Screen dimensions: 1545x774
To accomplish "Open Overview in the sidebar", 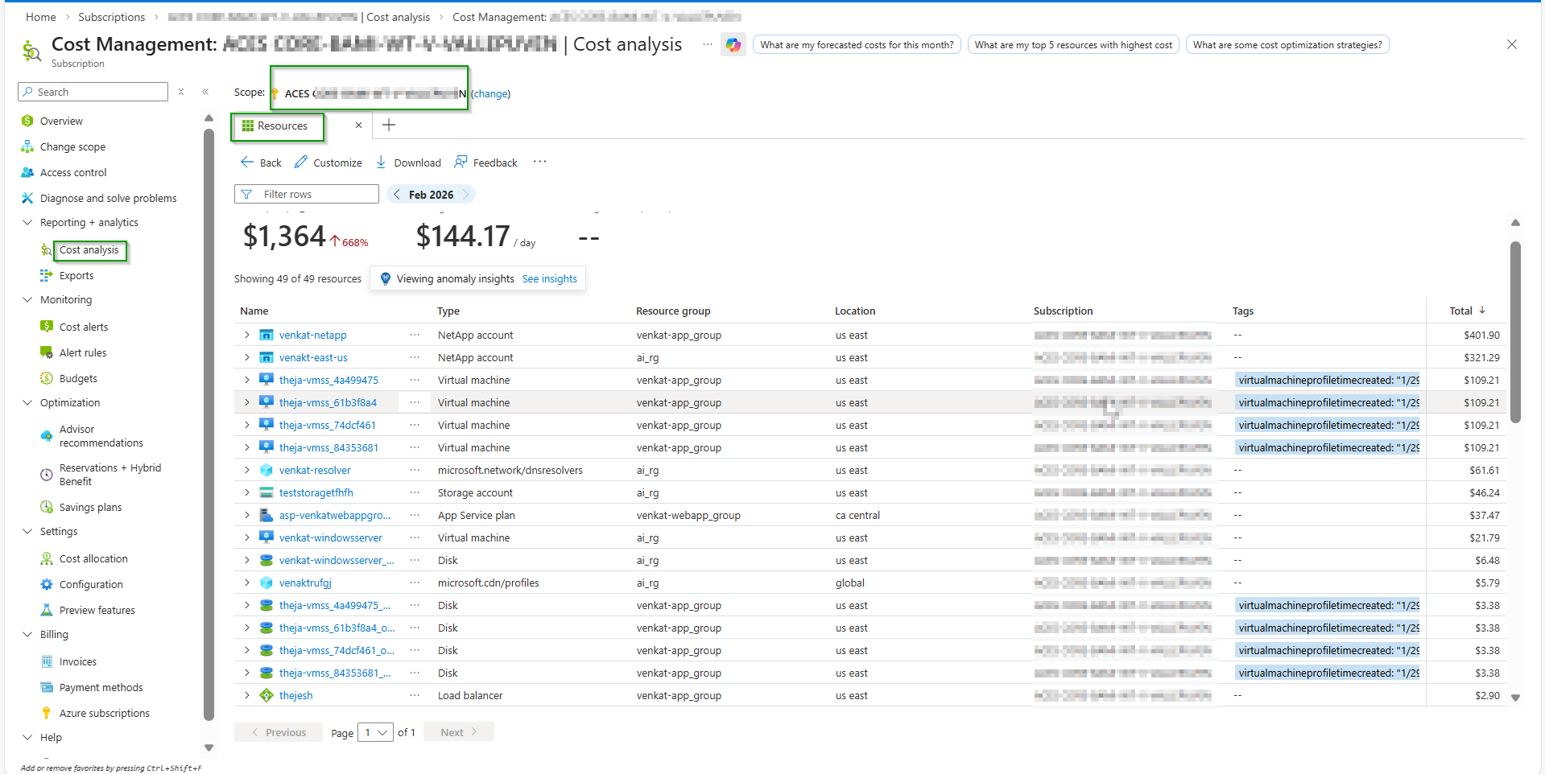I will tap(61, 121).
